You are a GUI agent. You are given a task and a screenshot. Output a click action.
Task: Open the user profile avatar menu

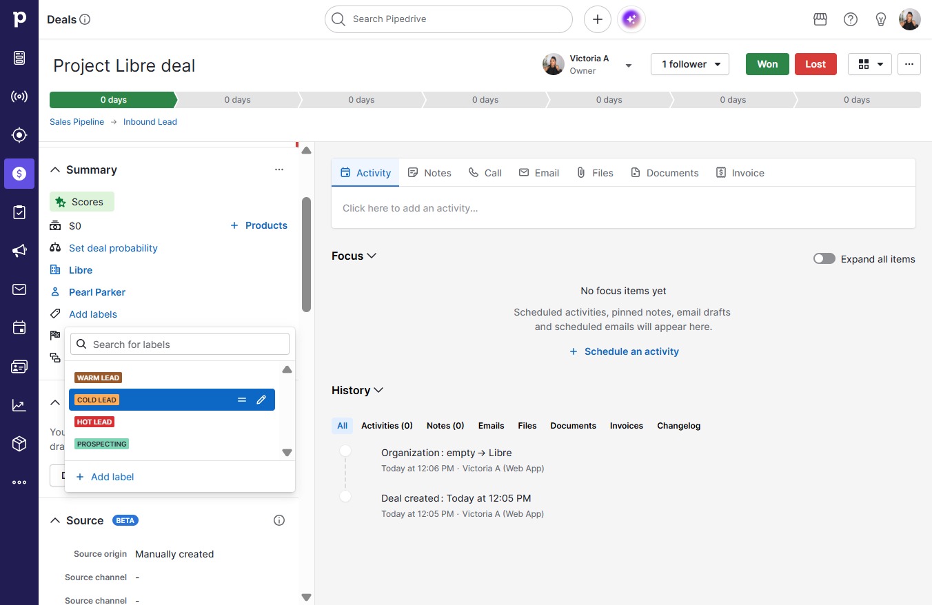[910, 19]
